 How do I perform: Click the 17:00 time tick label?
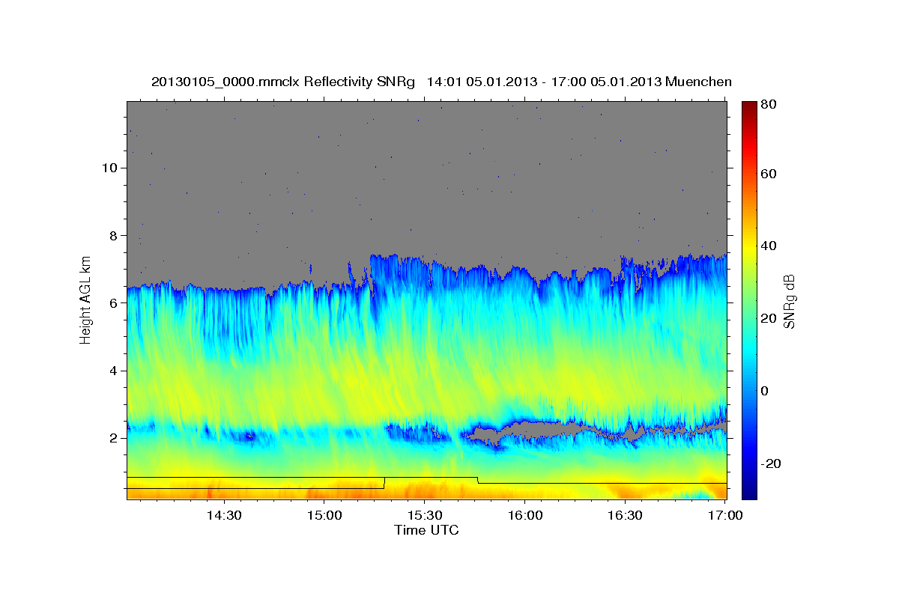(x=725, y=516)
